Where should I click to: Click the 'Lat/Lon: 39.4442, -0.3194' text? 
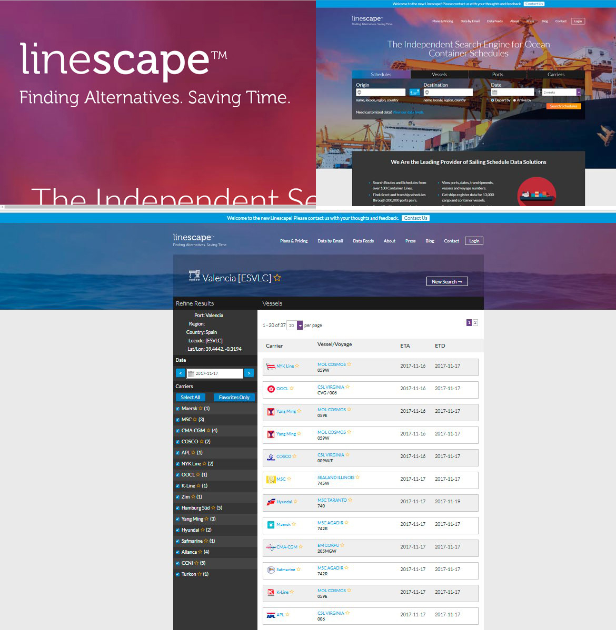[214, 349]
